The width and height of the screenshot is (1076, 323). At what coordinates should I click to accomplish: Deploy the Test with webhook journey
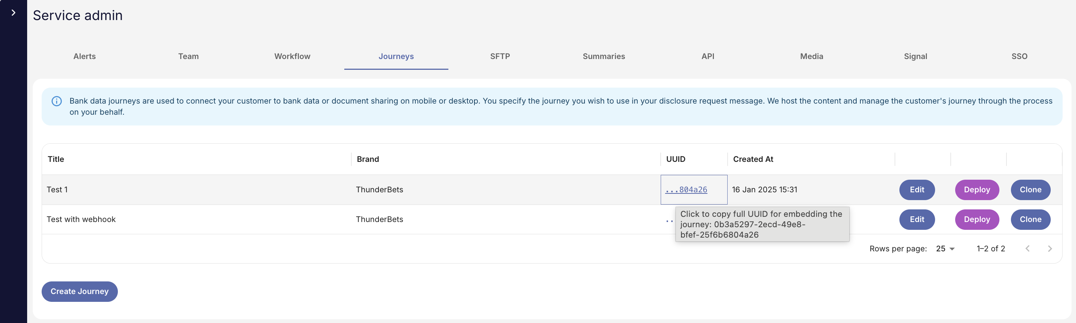pyautogui.click(x=977, y=219)
